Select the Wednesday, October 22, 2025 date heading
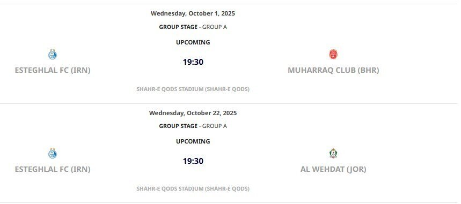The width and height of the screenshot is (461, 204). (193, 113)
